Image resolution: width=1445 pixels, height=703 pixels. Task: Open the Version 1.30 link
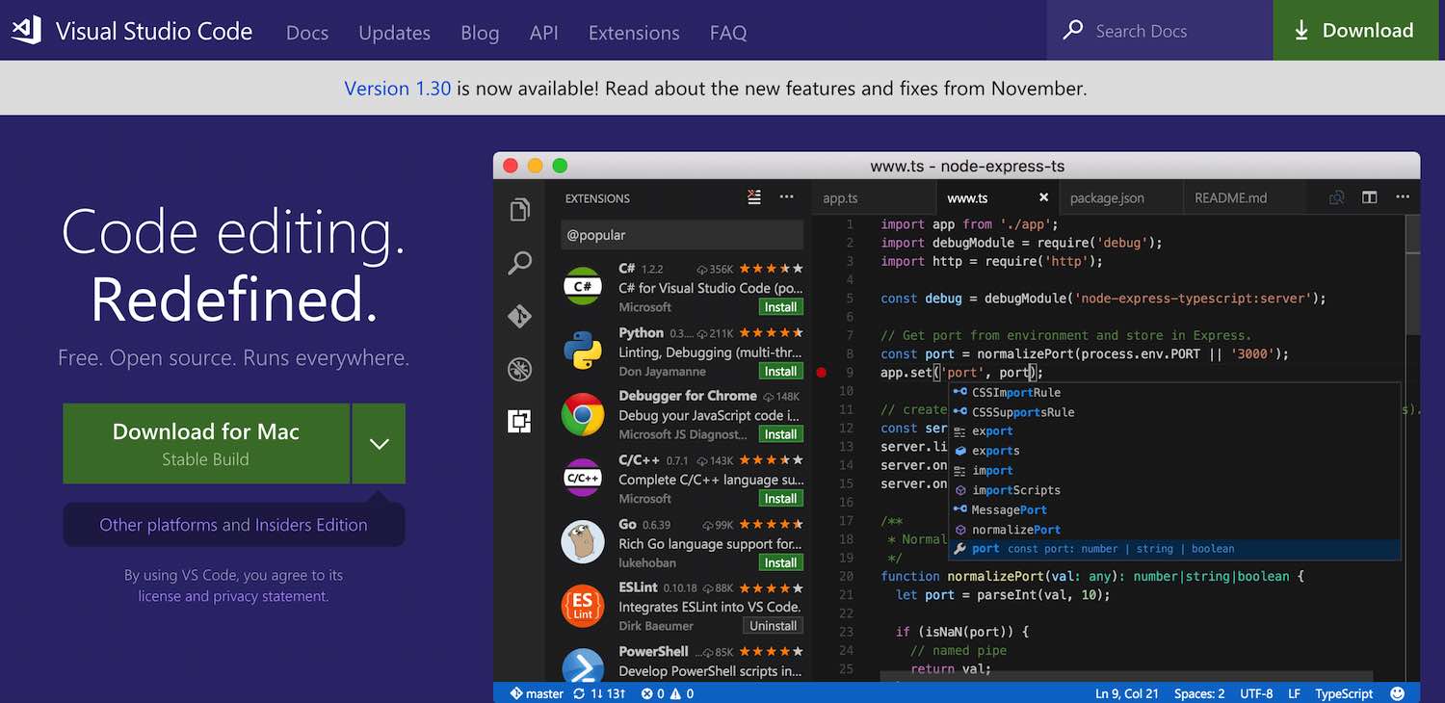point(398,89)
